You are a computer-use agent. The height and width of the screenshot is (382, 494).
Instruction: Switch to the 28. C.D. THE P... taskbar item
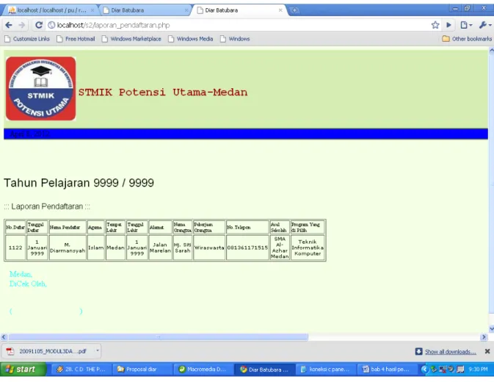81,370
